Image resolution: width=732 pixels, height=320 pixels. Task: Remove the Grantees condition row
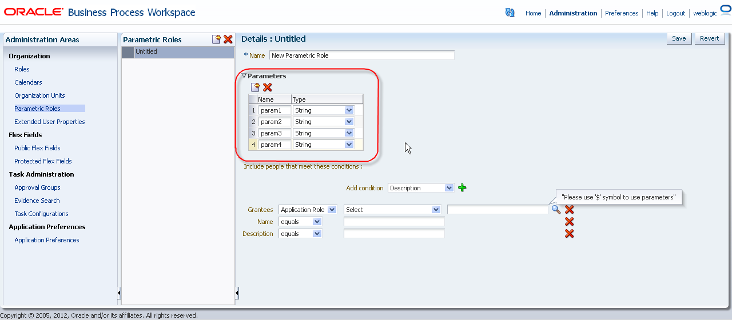coord(569,210)
